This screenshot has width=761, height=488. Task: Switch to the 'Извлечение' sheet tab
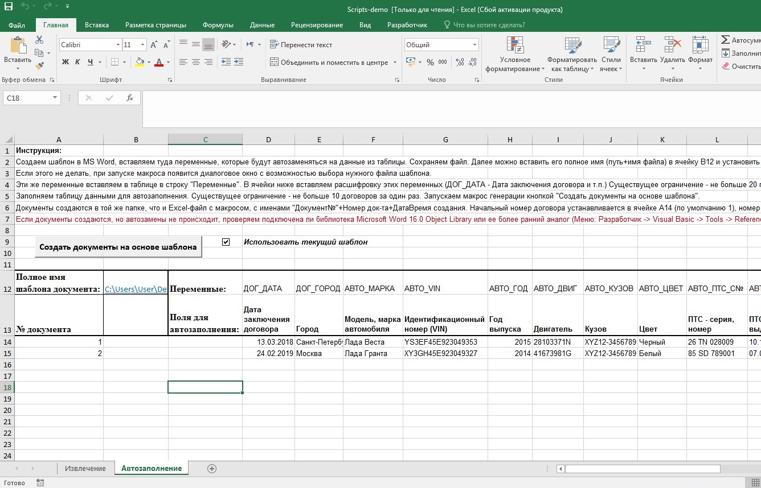coord(85,468)
